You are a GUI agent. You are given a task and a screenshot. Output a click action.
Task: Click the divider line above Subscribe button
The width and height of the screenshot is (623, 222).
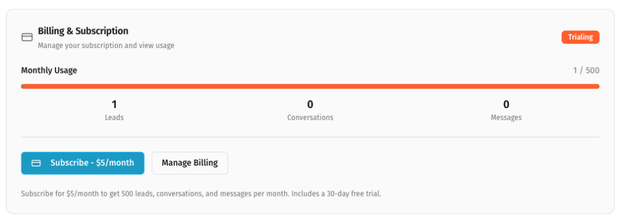[x=310, y=137]
